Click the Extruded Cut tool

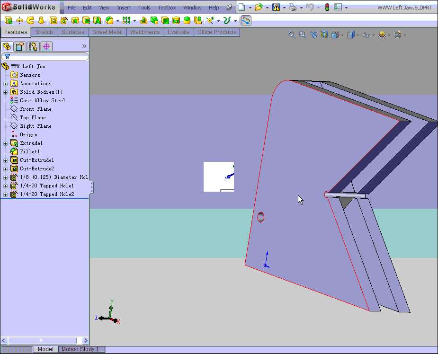[x=54, y=20]
